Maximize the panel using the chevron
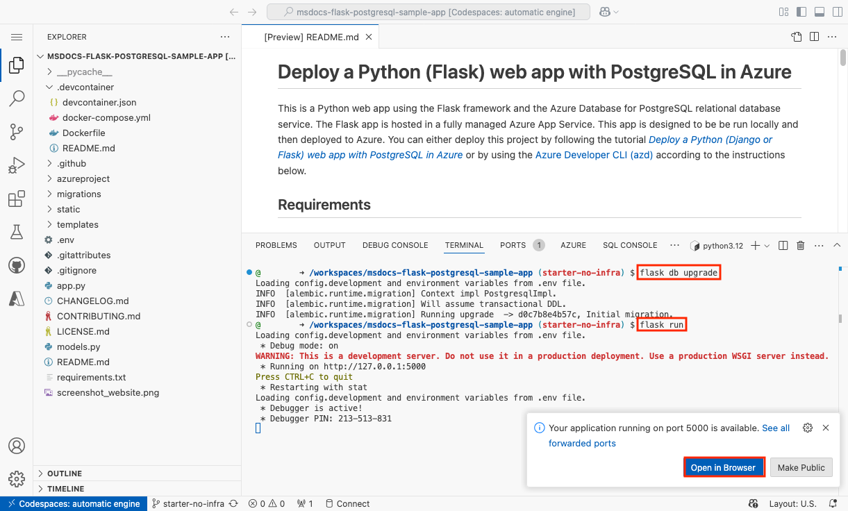Screen dimensions: 848x511 click(836, 245)
